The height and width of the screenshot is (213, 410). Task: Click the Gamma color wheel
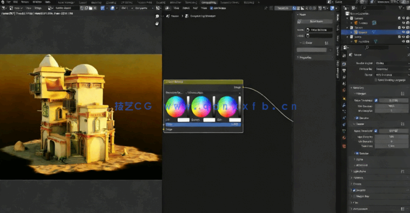click(201, 106)
